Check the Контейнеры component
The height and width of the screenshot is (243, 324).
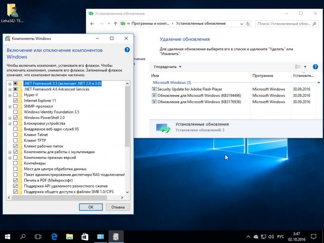coord(15,163)
